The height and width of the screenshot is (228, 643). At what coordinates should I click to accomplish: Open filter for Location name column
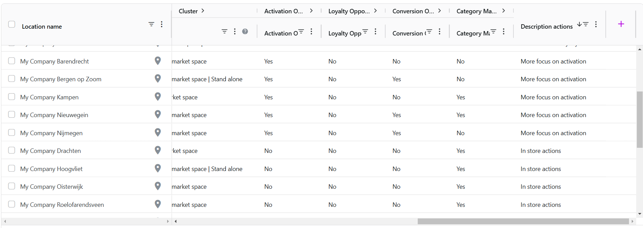[x=151, y=24]
